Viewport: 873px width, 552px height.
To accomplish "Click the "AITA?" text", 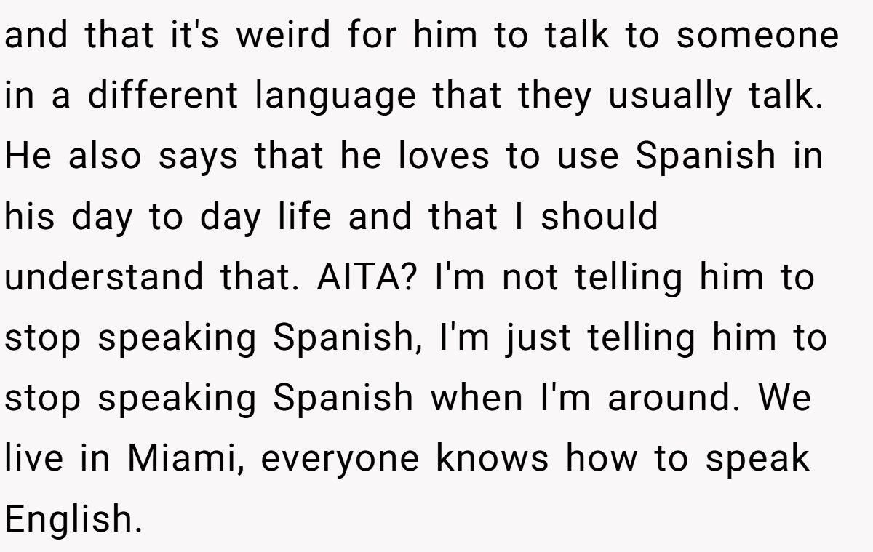I will point(367,277).
